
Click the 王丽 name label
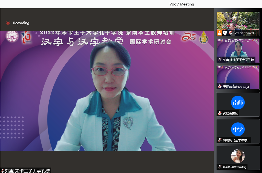point(236,87)
